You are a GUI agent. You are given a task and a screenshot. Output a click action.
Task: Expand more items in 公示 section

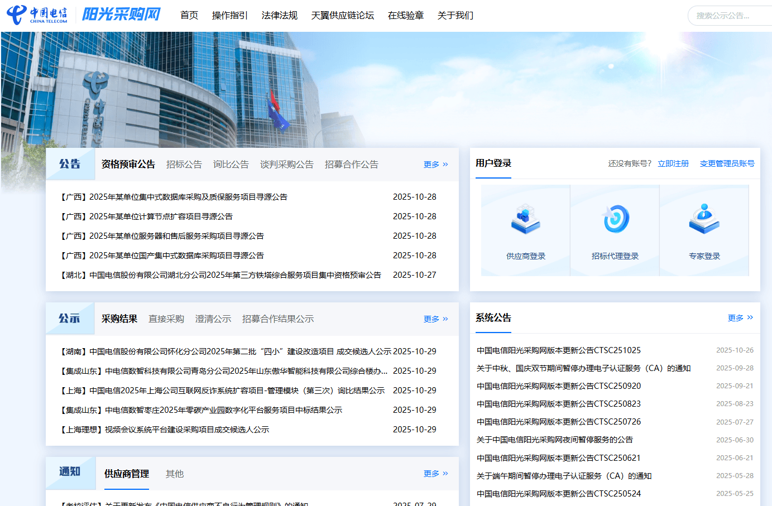pyautogui.click(x=435, y=319)
